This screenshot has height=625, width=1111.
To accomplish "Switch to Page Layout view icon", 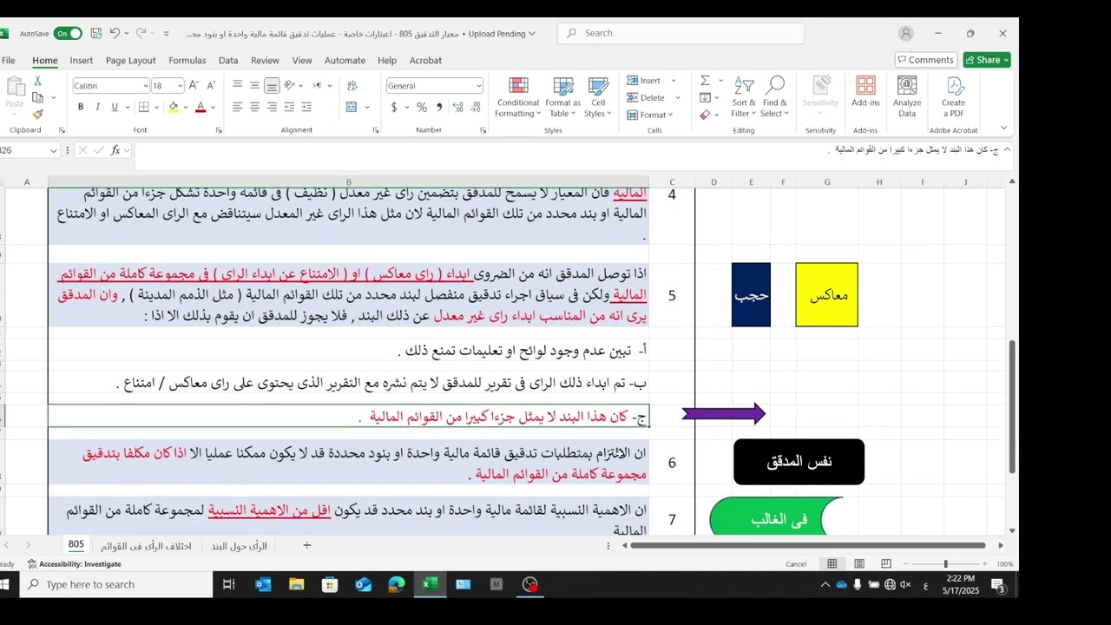I will (x=859, y=564).
